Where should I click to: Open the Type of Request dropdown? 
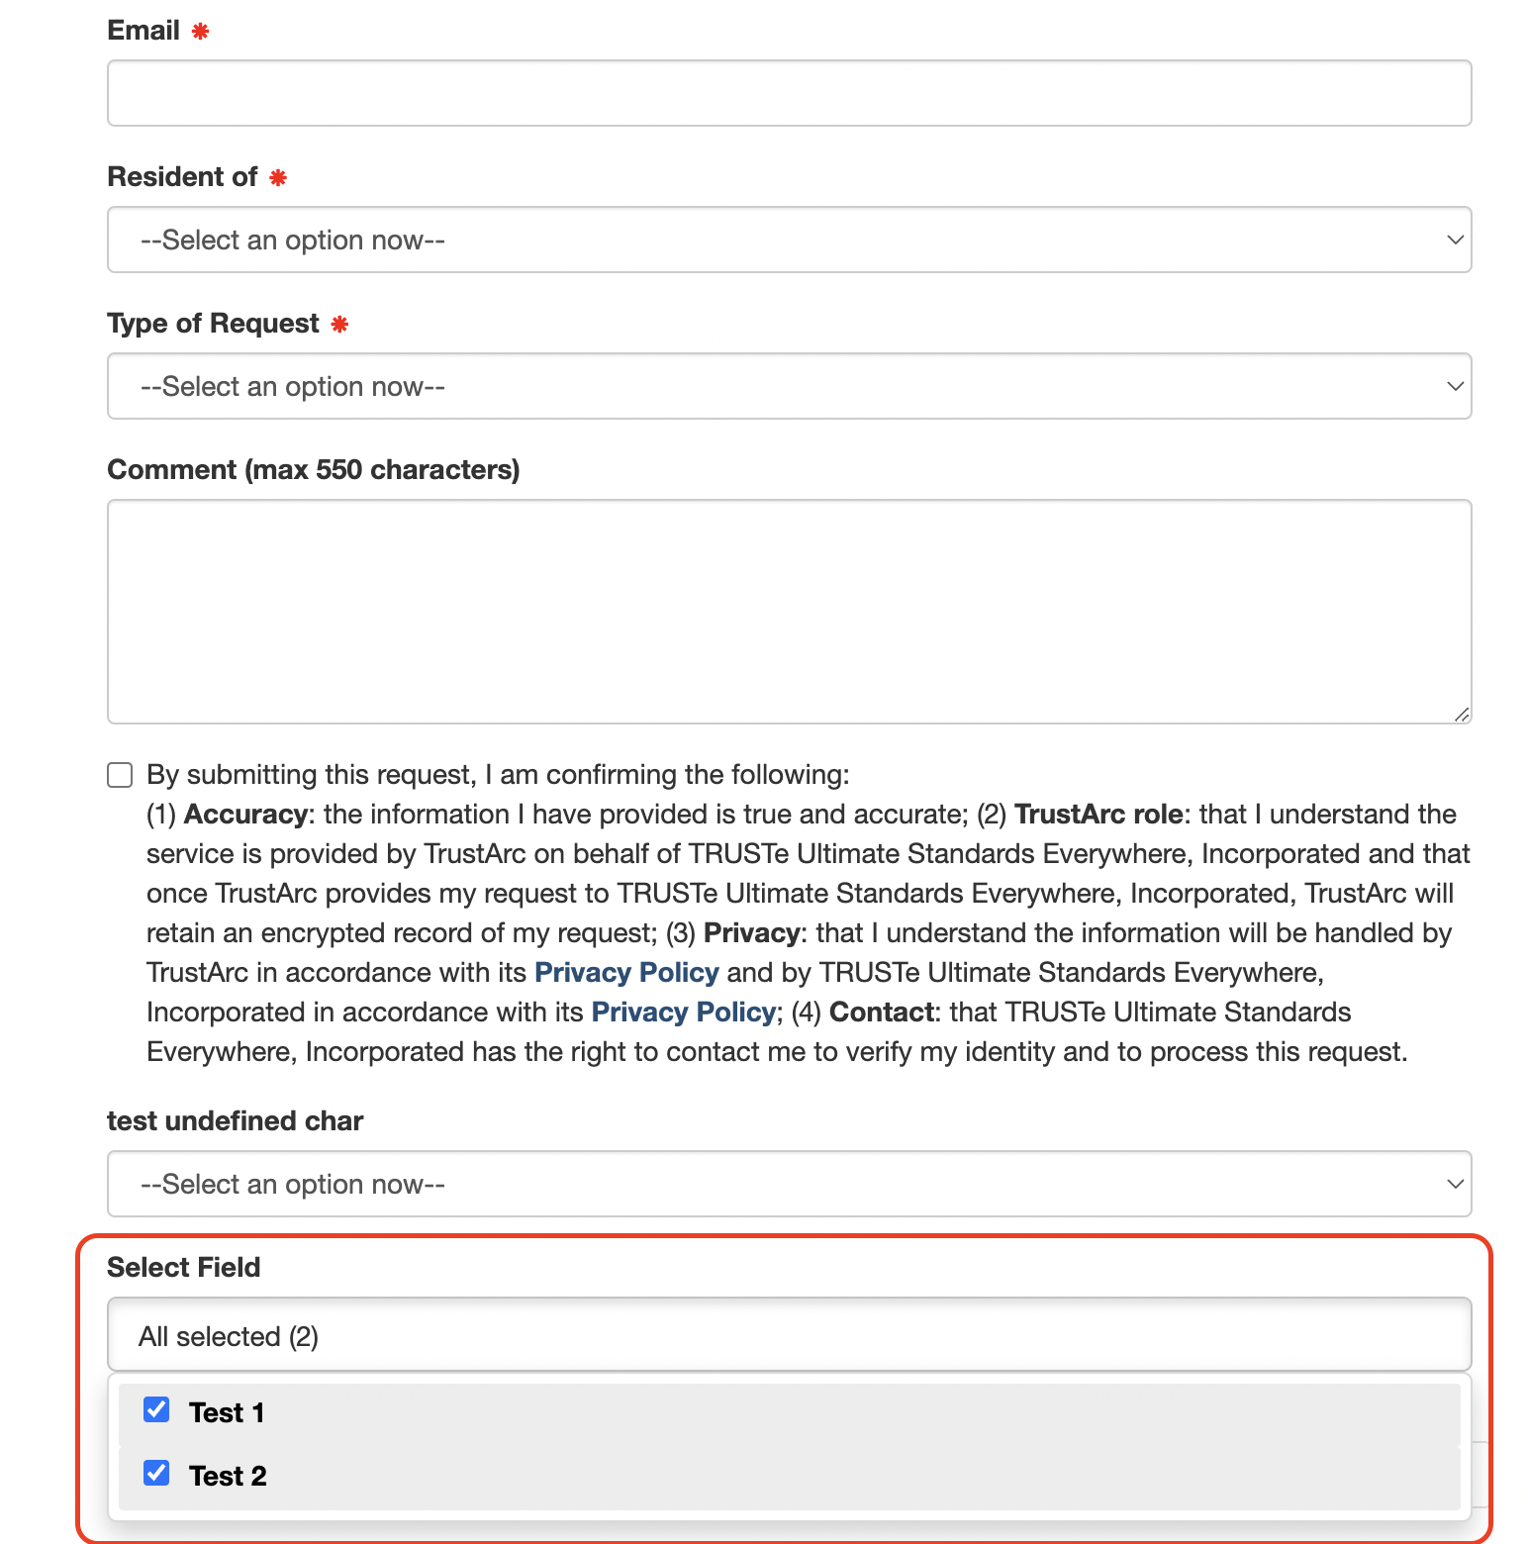coord(789,386)
